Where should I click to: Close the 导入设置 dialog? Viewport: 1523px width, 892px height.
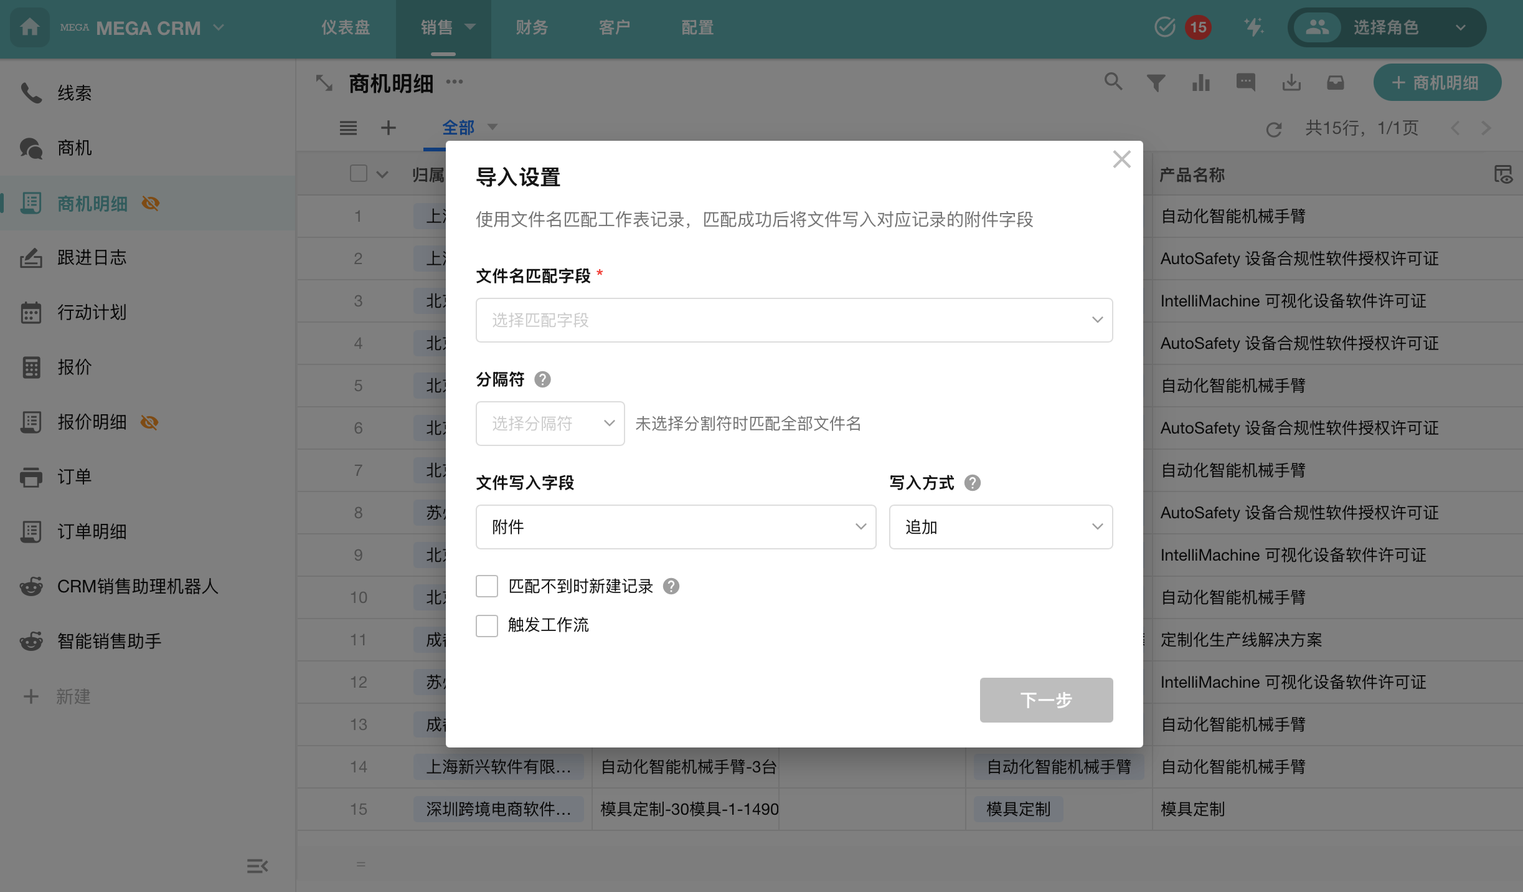coord(1121,159)
